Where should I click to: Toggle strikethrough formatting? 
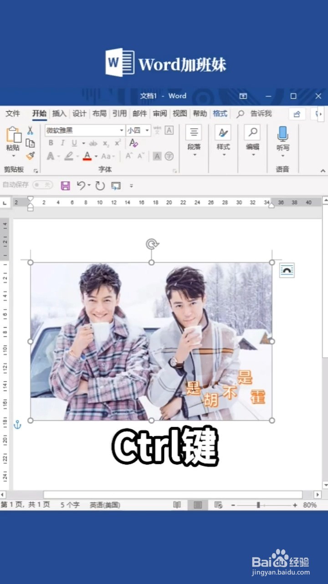click(x=93, y=143)
